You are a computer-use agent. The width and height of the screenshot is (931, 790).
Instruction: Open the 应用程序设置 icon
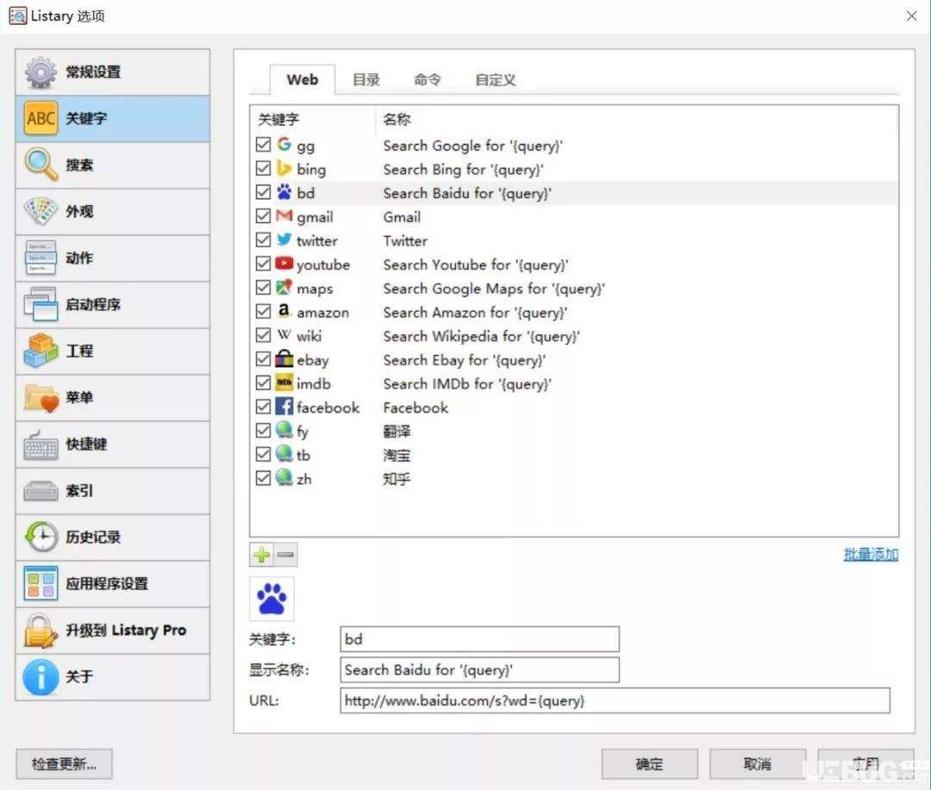click(x=41, y=583)
